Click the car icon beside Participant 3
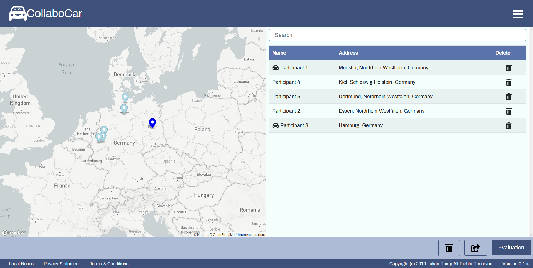The width and height of the screenshot is (533, 268). click(275, 126)
